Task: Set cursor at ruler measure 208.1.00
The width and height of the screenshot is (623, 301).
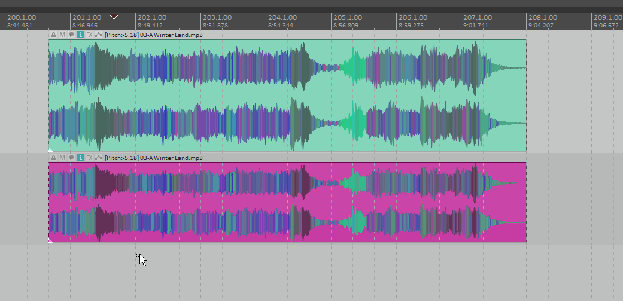Action: (x=543, y=17)
